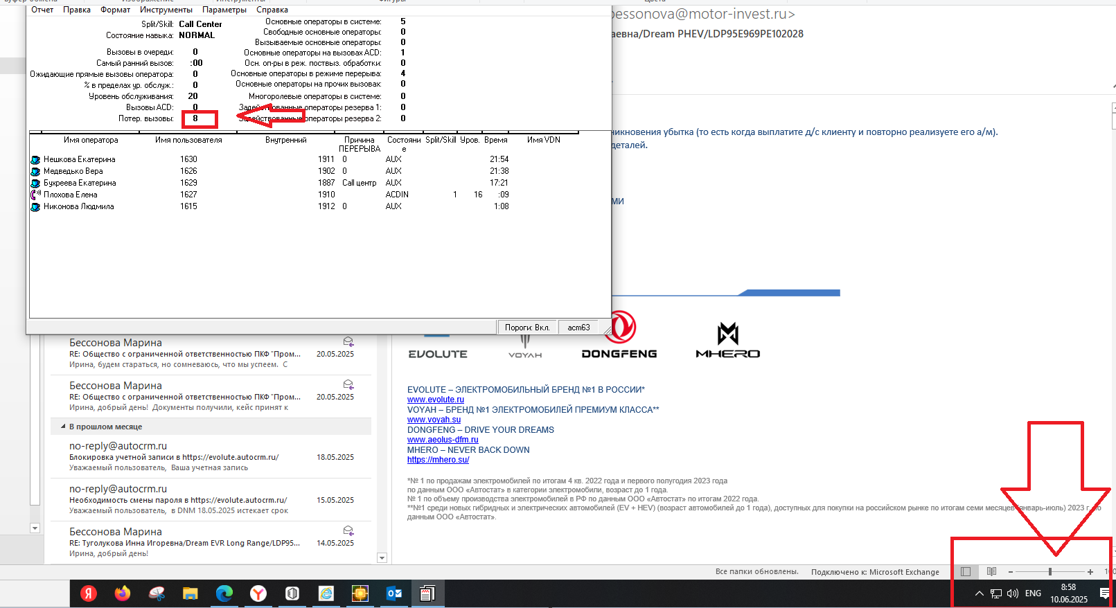
Task: Launch Firefox from the taskbar
Action: [123, 593]
